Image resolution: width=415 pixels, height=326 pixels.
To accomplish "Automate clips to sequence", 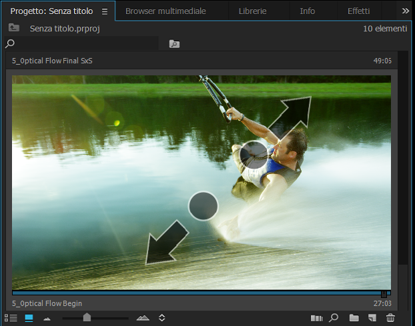I will pyautogui.click(x=316, y=318).
